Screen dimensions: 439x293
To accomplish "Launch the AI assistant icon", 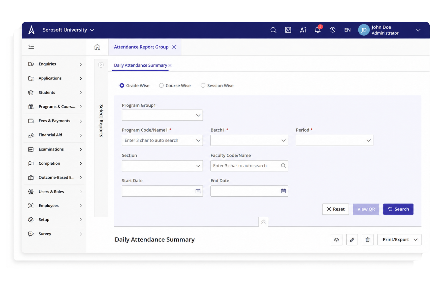I will point(303,30).
